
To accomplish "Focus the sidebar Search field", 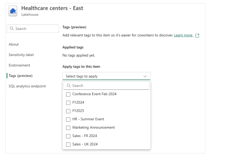I will (x=33, y=28).
